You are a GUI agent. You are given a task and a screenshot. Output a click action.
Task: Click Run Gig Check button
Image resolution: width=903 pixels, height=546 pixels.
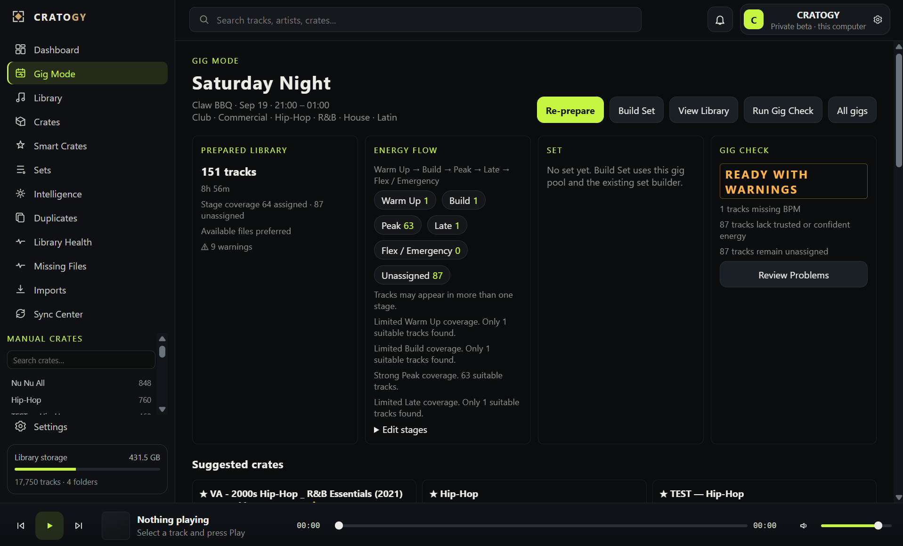pos(782,110)
